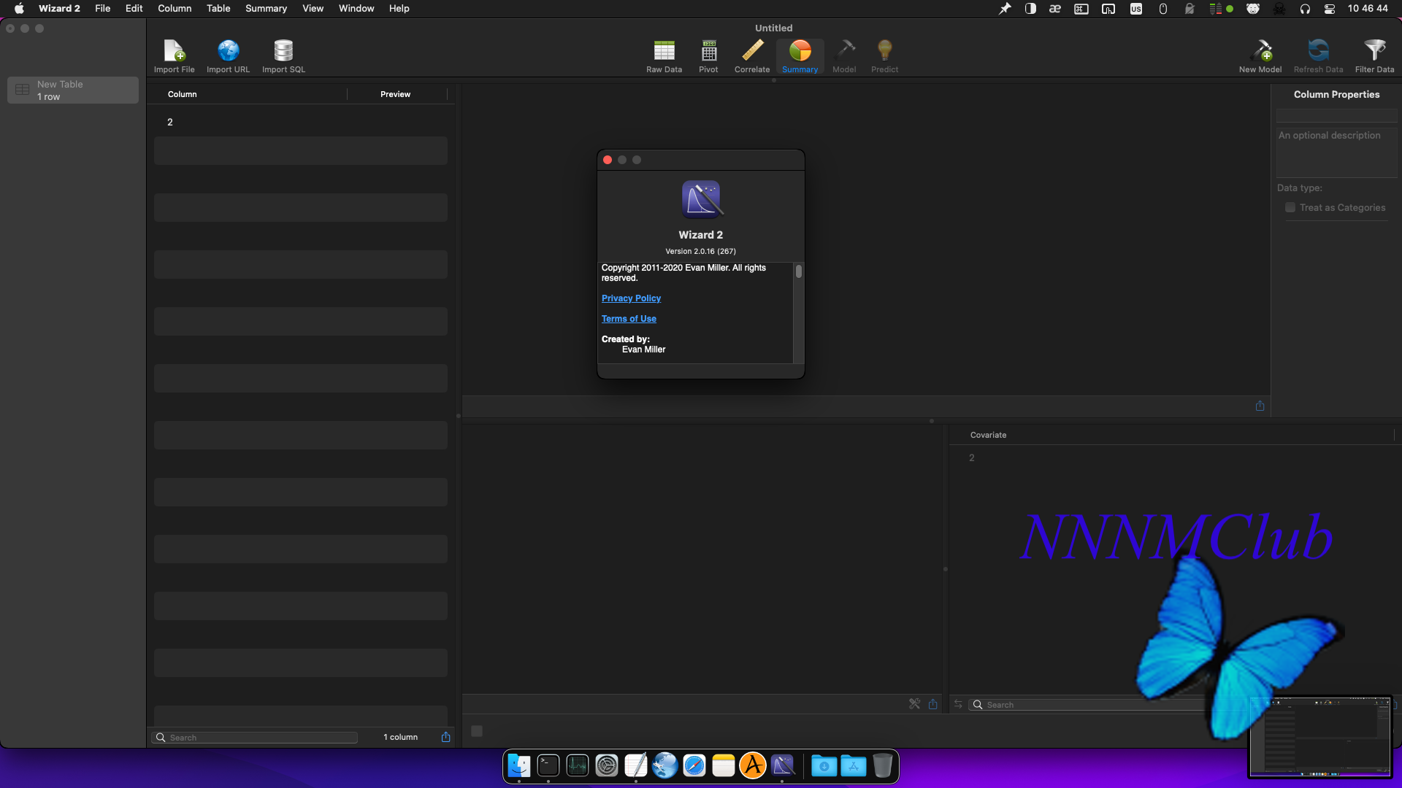Screen dimensions: 1402x788
Task: Open the screenshot preview thumbnail
Action: click(x=1319, y=737)
